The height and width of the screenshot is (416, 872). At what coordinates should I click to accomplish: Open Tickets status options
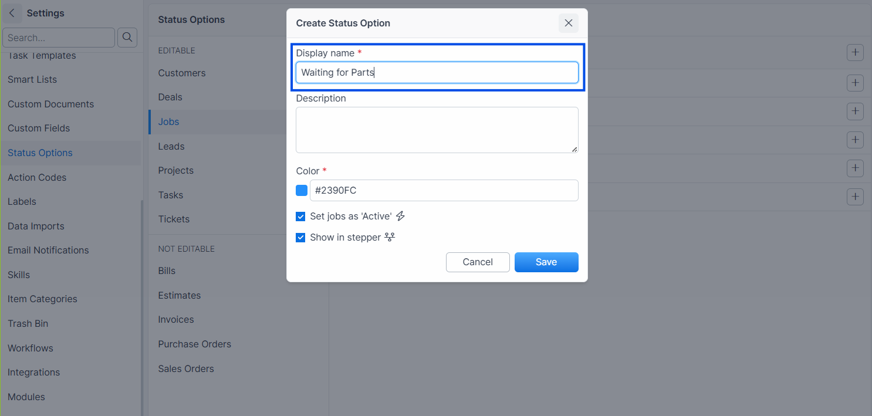click(x=174, y=219)
